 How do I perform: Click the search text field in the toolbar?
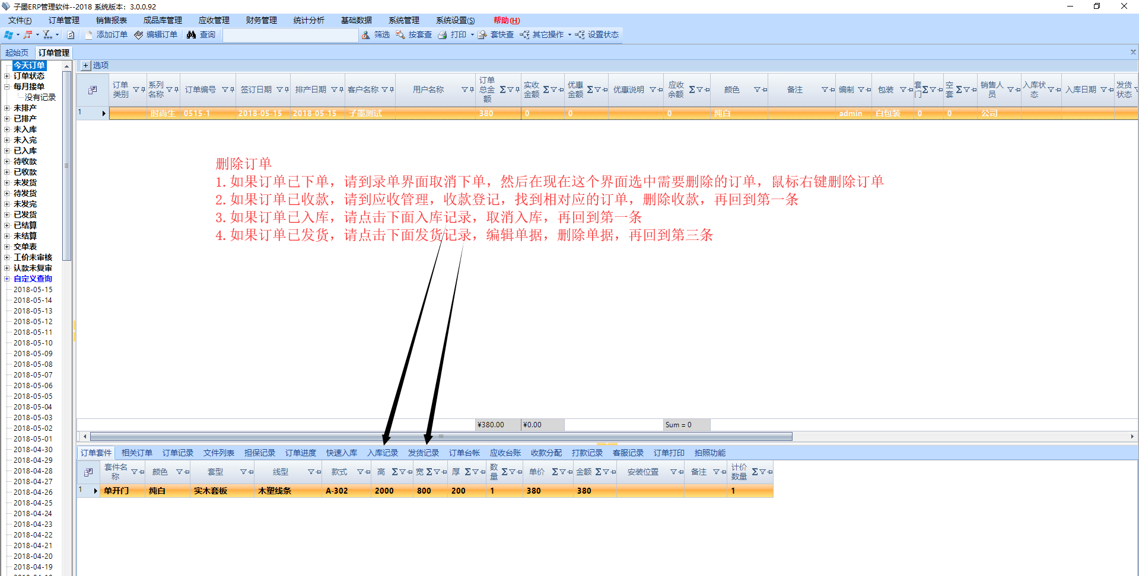290,35
